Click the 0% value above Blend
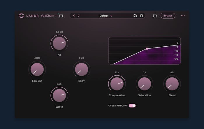The width and height of the screenshot is (204, 129). tap(172, 72)
